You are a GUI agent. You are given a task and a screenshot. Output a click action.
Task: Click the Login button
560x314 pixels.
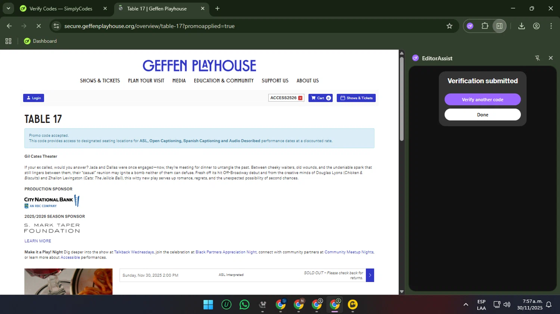[34, 98]
